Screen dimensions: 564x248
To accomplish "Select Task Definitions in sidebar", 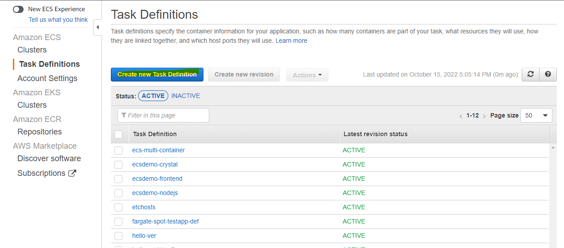I will [49, 64].
